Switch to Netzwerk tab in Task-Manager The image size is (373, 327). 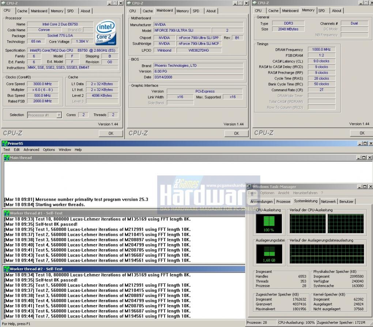click(328, 201)
